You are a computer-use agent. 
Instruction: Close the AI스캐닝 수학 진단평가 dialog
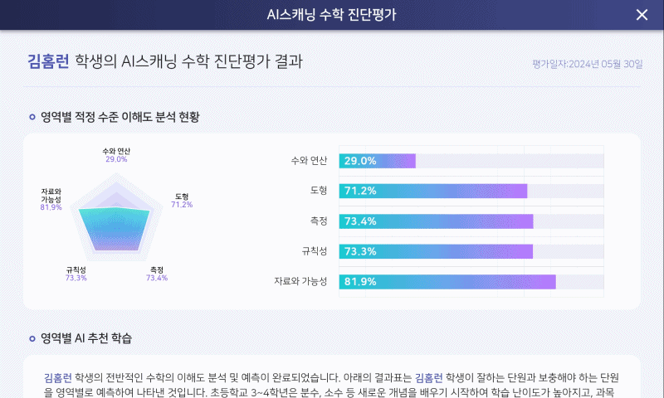(x=641, y=15)
